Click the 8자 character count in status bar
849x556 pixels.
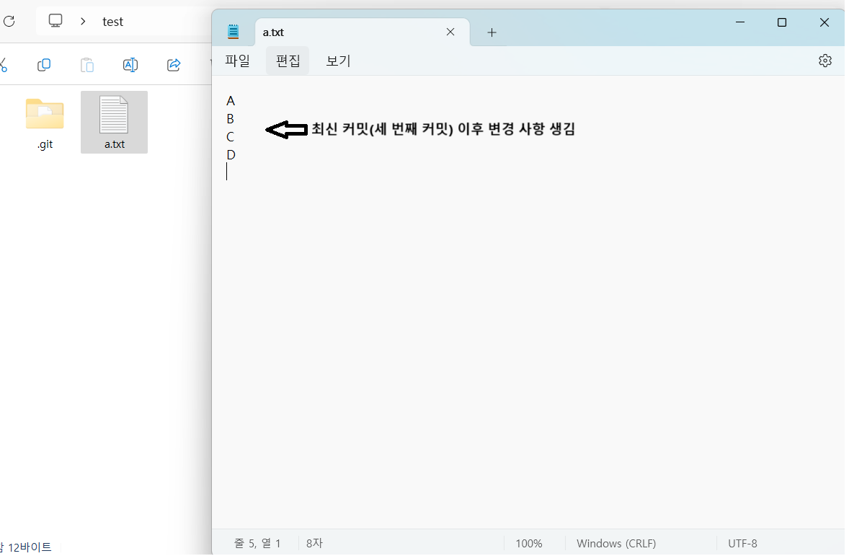[x=314, y=544]
